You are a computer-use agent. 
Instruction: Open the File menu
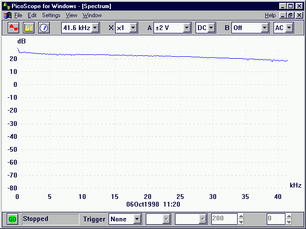pos(18,15)
